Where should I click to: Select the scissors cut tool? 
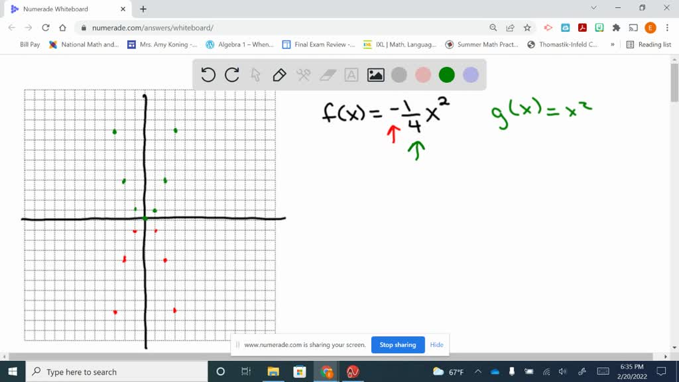coord(302,75)
